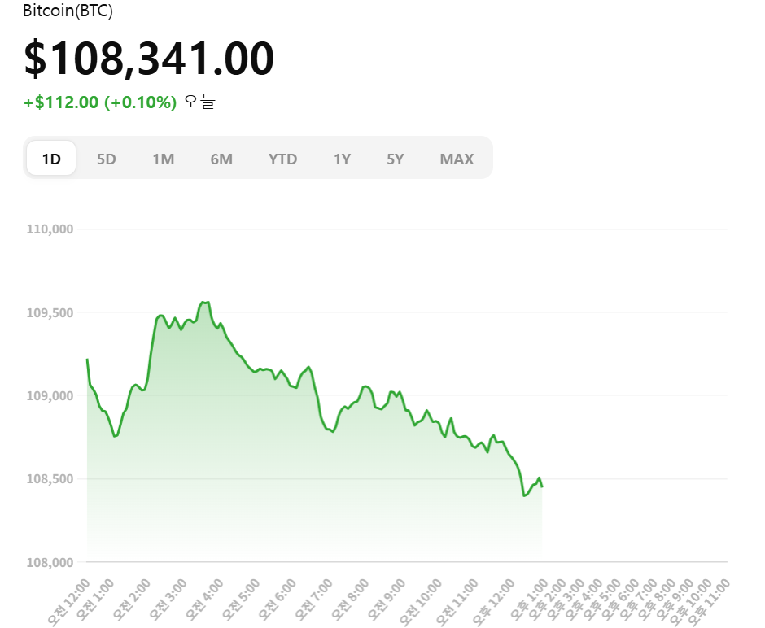The width and height of the screenshot is (765, 628).
Task: Click the chart line's starting point
Action: [x=87, y=360]
